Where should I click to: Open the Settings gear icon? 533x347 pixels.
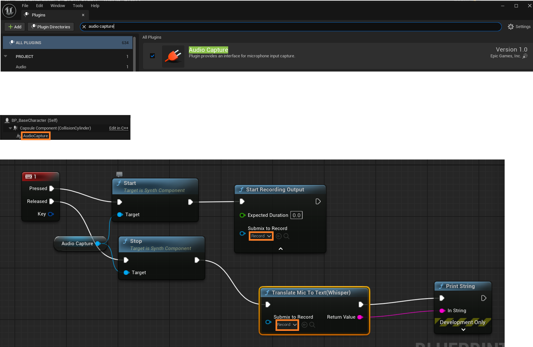click(510, 27)
